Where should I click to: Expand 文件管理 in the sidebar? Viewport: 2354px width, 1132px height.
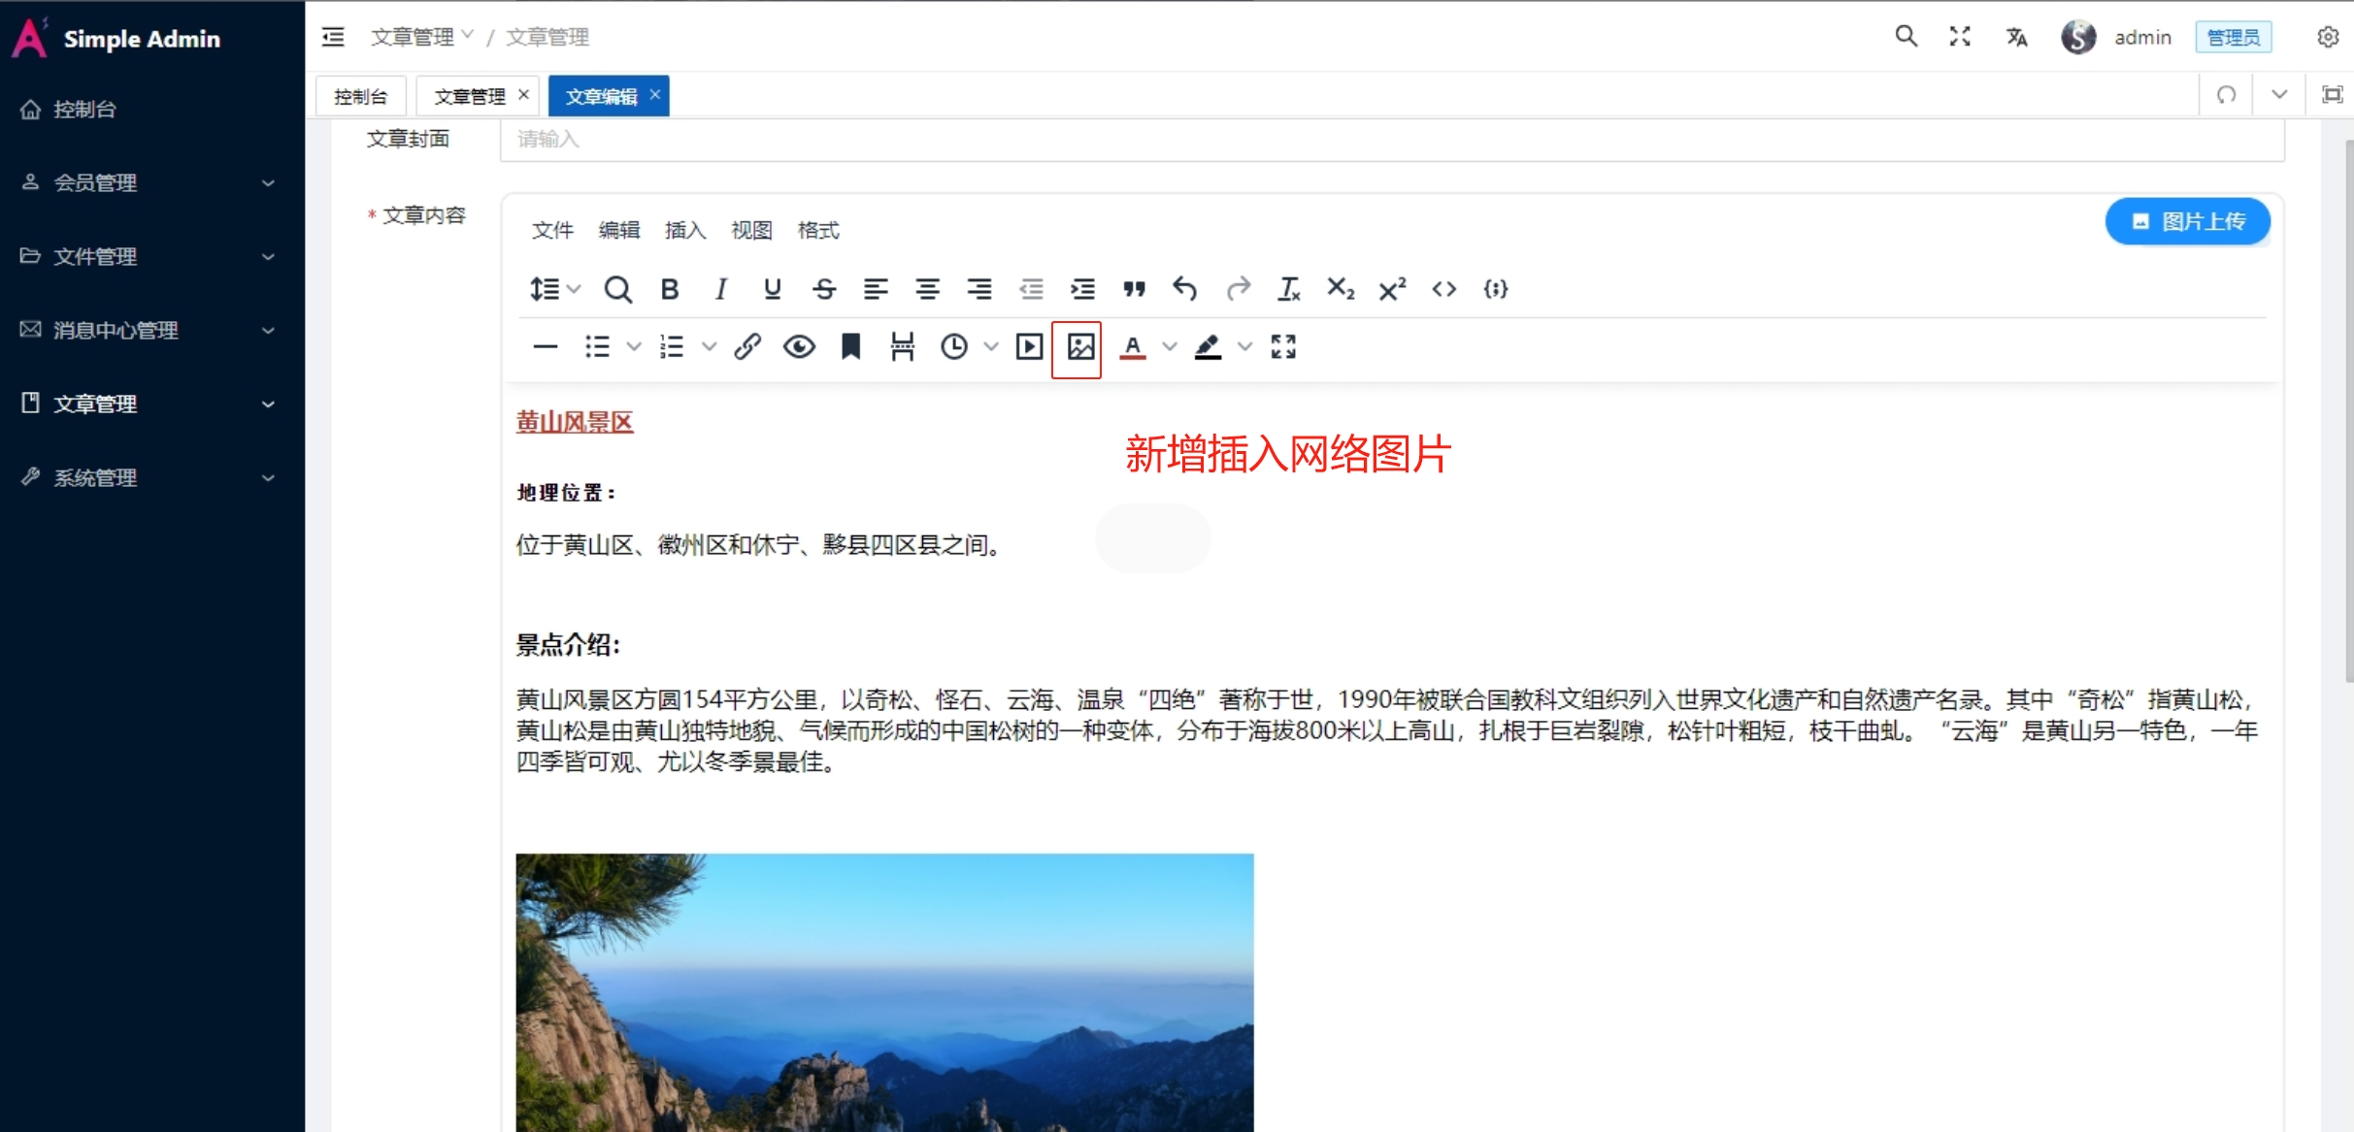tap(152, 256)
